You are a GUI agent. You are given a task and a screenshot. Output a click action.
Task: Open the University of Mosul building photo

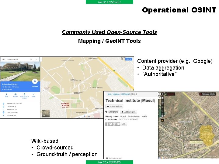(20, 71)
